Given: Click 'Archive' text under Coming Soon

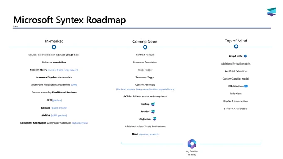Looking at the screenshot, I should 145,112.
